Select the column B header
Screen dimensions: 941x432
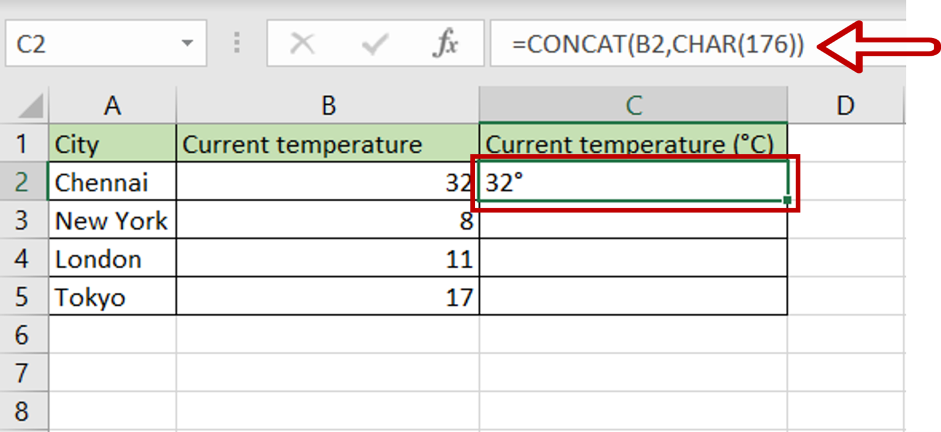coord(328,105)
